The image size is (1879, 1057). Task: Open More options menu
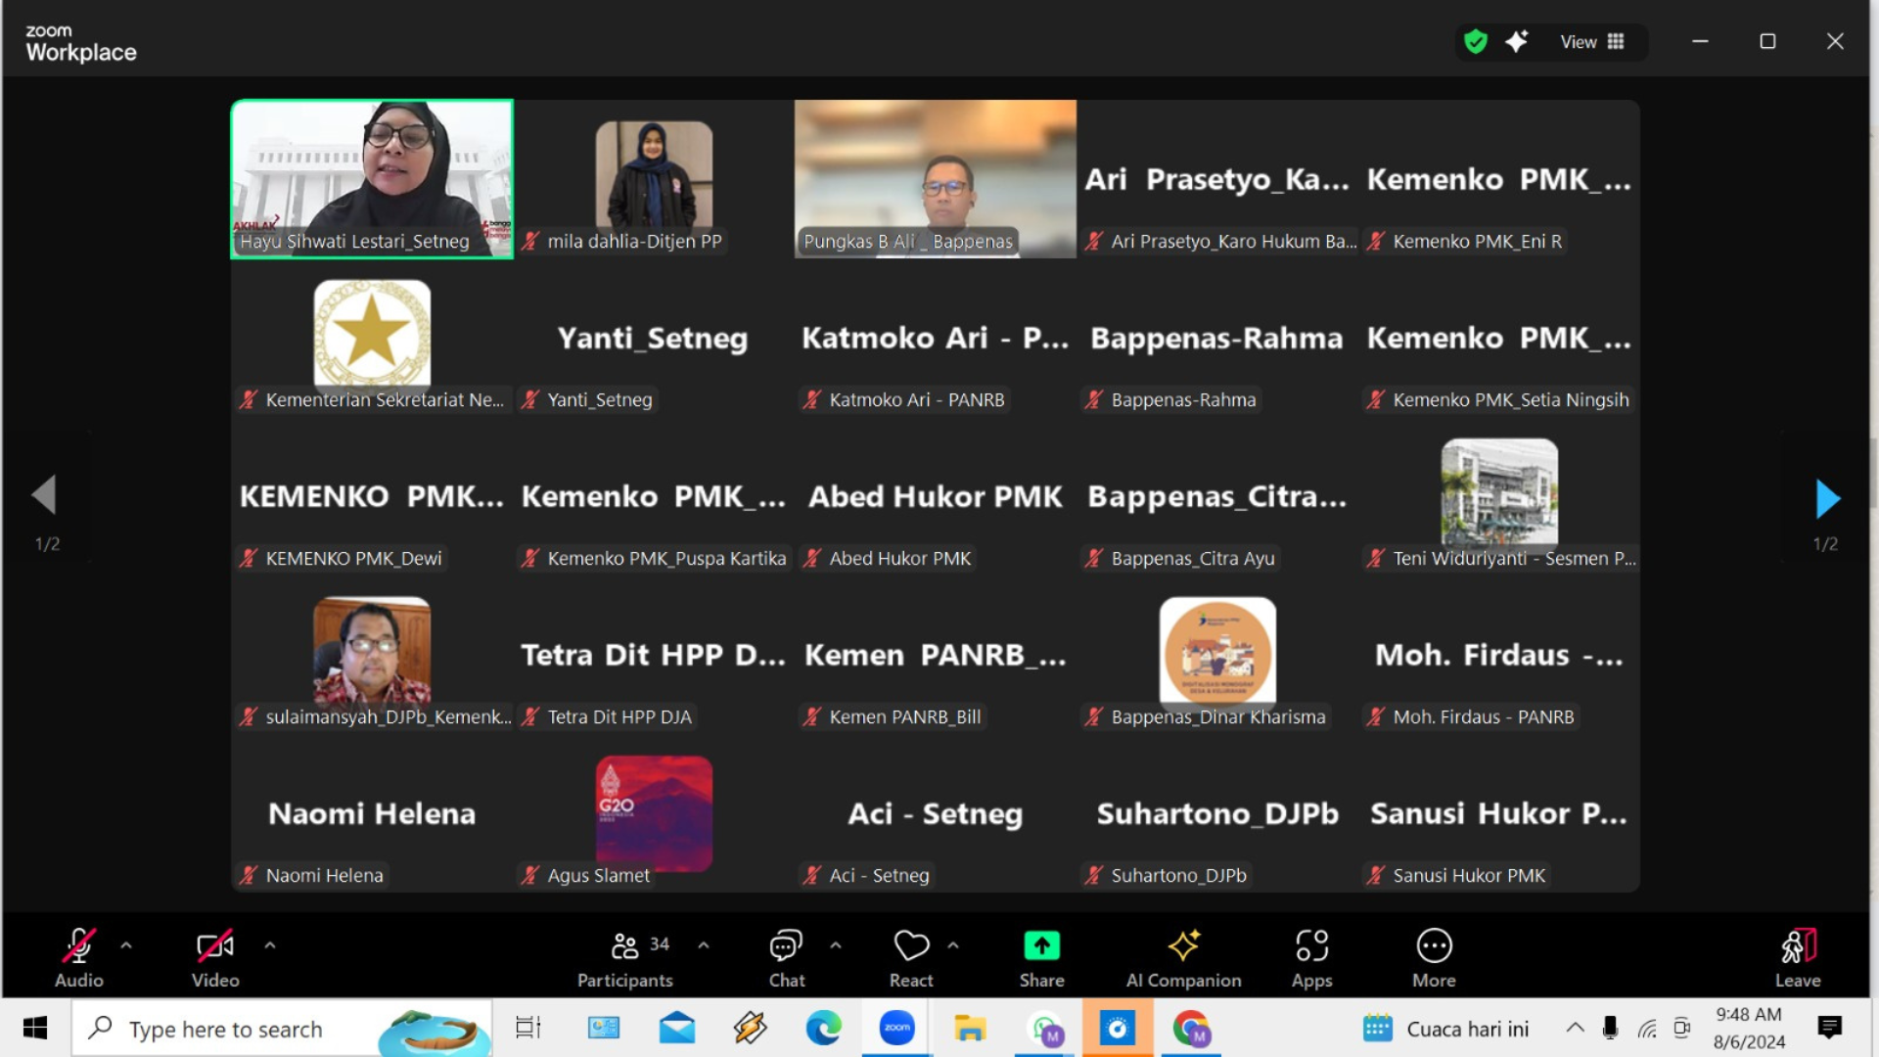(x=1435, y=957)
